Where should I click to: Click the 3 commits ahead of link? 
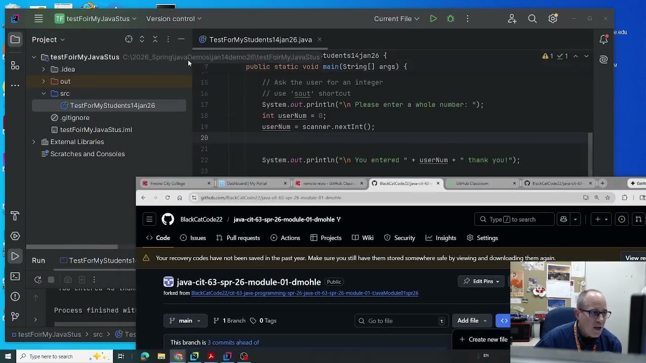(x=233, y=342)
